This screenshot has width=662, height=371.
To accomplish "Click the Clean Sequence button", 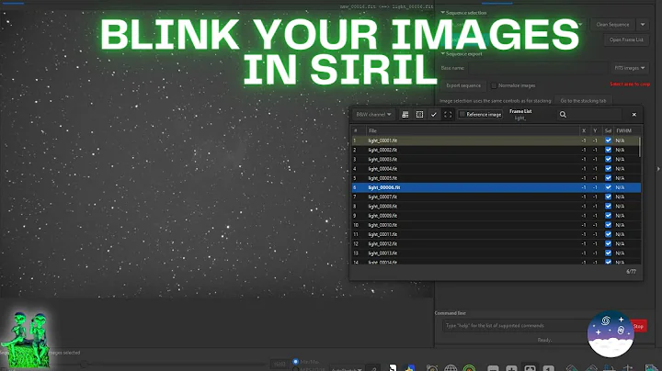I will click(612, 25).
